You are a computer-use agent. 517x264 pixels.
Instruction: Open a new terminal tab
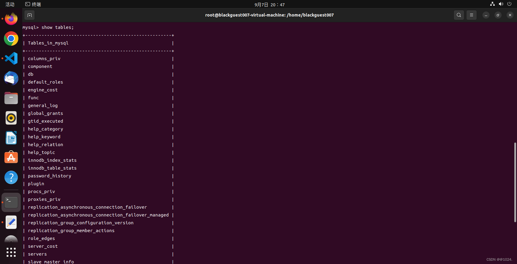(29, 15)
